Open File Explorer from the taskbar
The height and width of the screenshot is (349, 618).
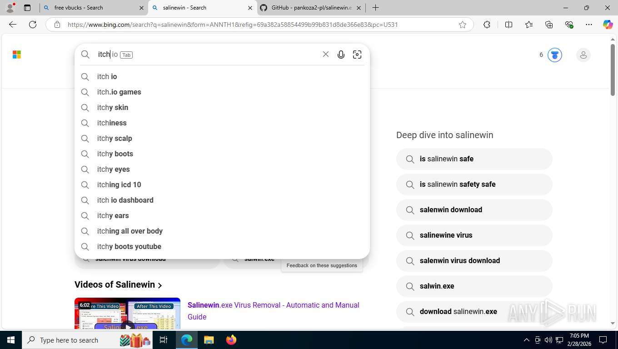209,340
